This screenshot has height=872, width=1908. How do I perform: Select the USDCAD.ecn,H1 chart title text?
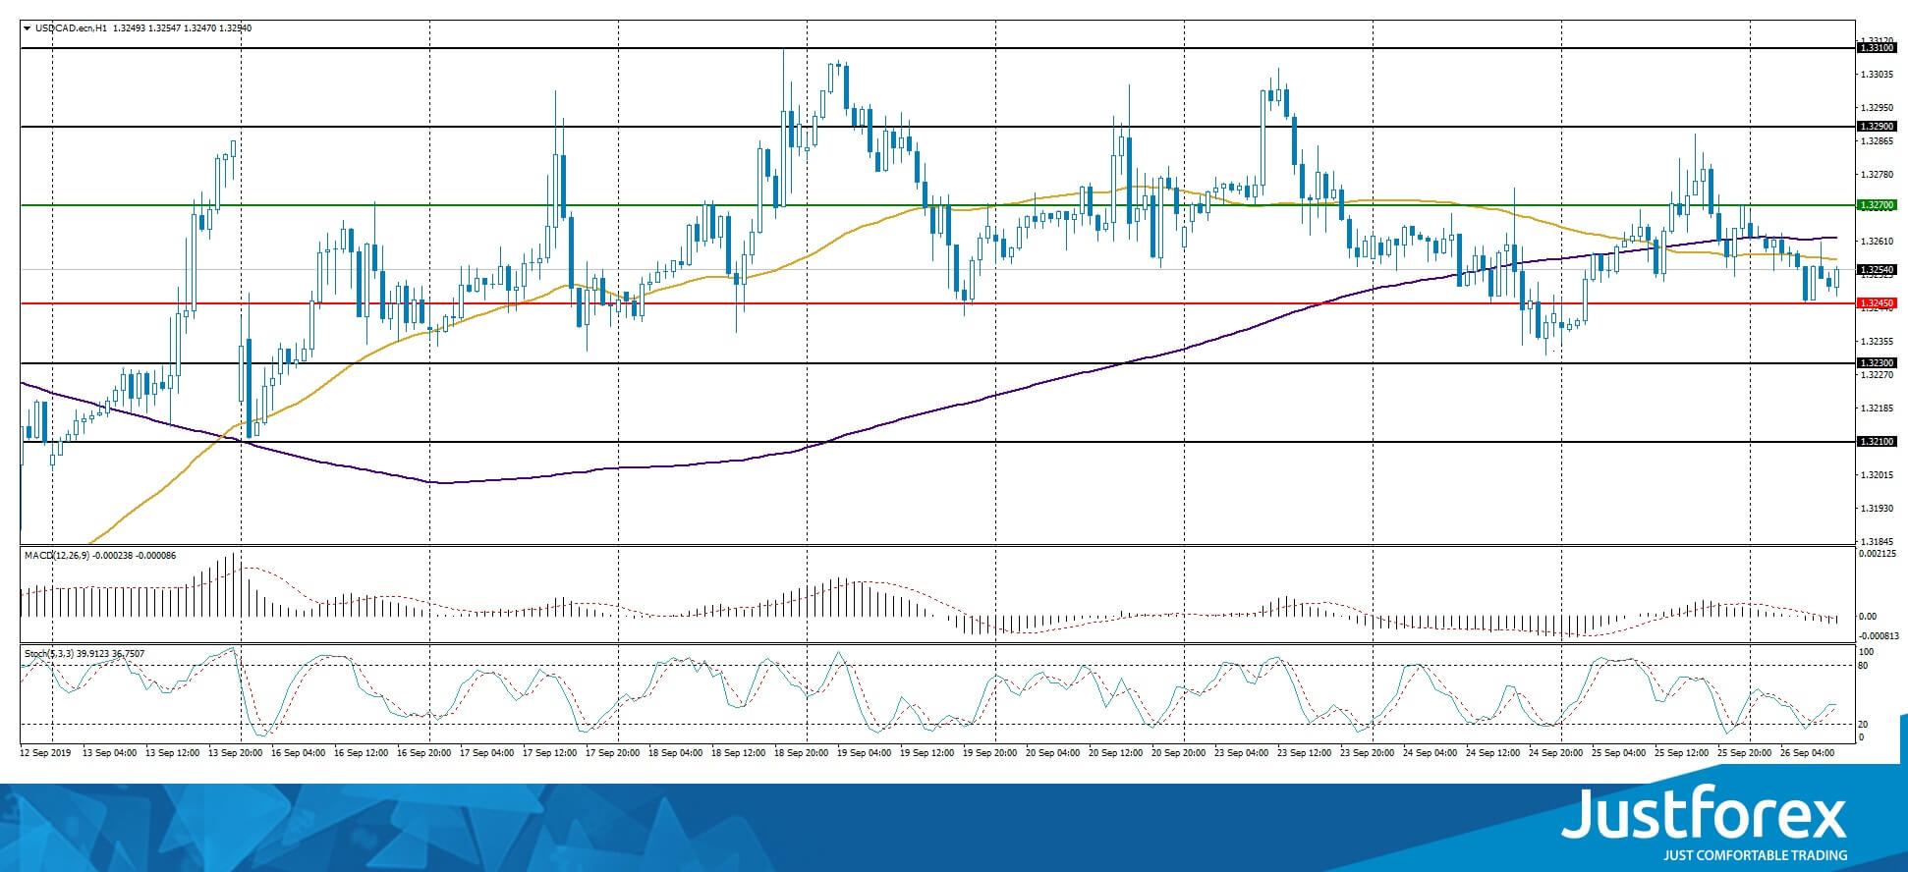pyautogui.click(x=71, y=28)
